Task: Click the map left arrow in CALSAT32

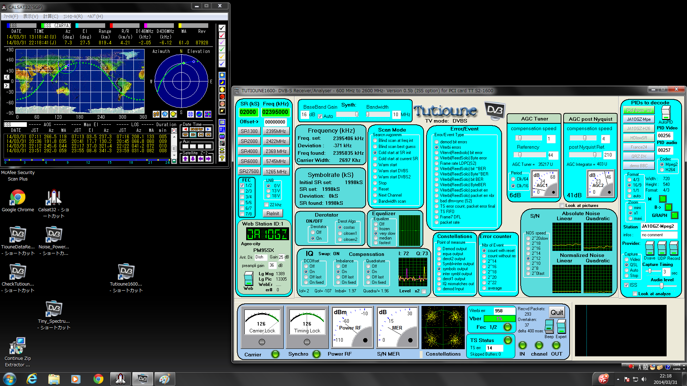Action: coord(6,77)
